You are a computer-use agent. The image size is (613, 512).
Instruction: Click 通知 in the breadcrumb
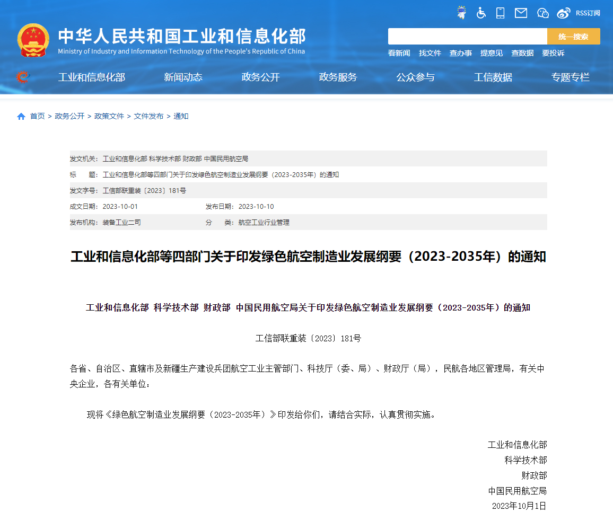[x=181, y=116]
